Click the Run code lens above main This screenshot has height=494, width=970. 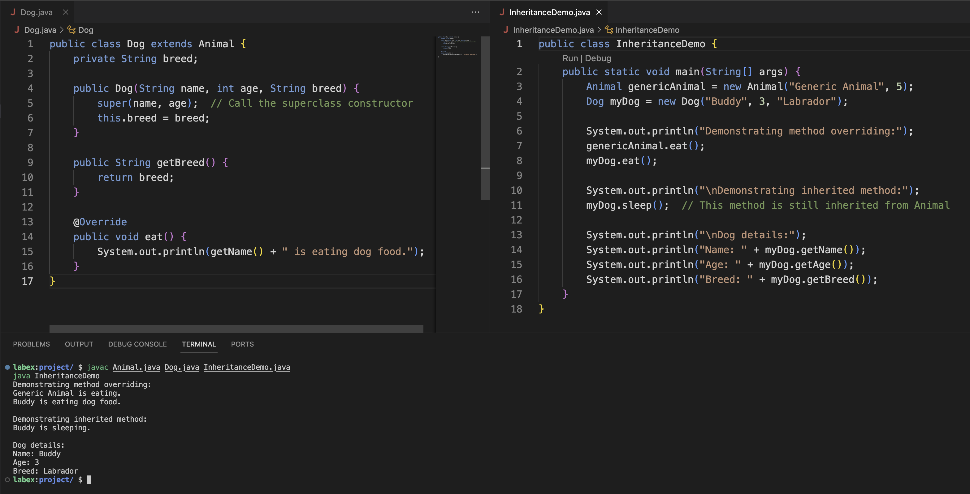point(570,58)
